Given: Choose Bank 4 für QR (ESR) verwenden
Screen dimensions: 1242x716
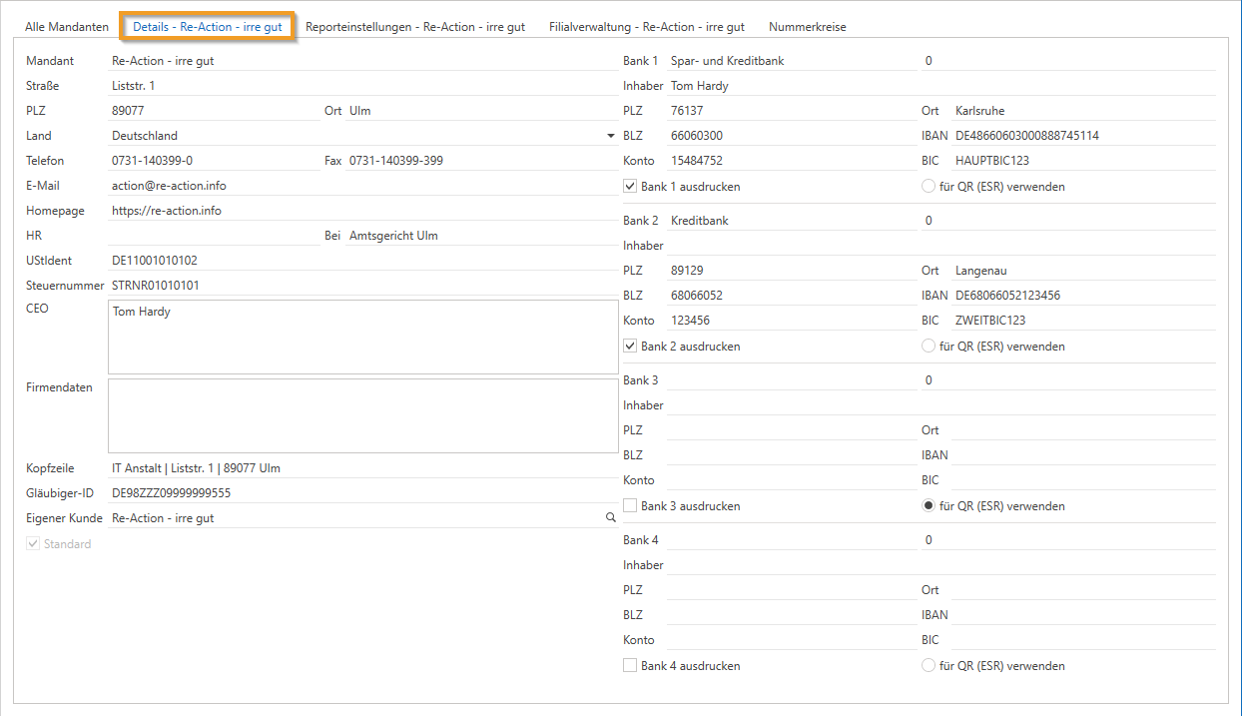Looking at the screenshot, I should pos(929,666).
